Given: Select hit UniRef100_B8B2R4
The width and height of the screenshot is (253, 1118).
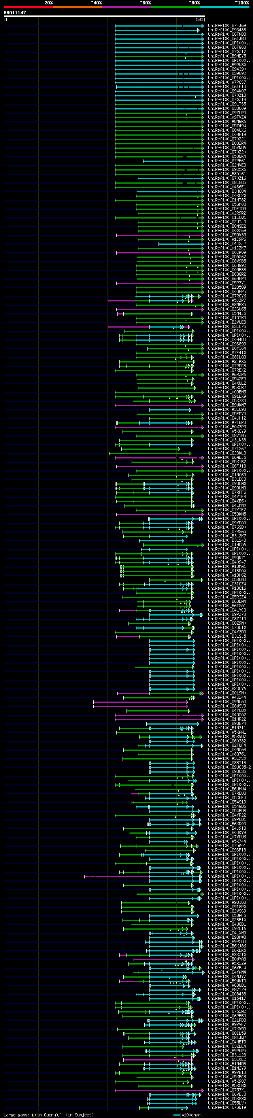Looking at the screenshot, I should [227, 143].
